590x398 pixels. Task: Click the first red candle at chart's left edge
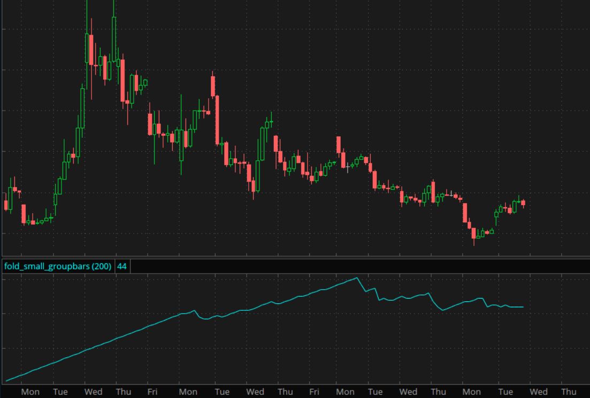6,205
